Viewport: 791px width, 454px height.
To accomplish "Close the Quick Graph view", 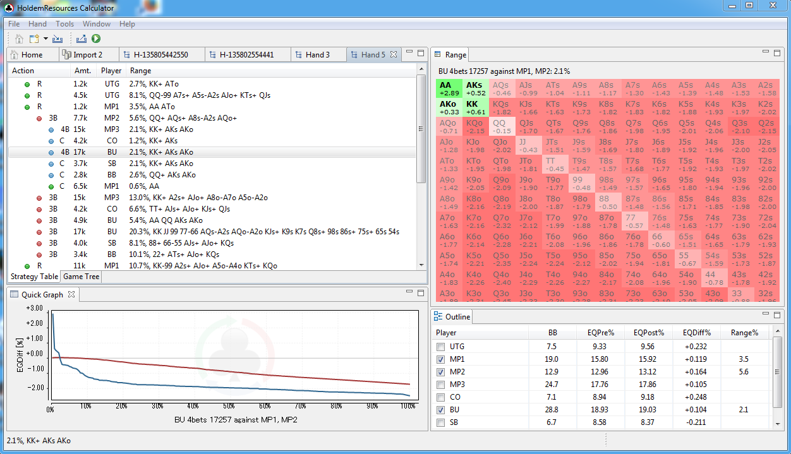I will tap(71, 294).
